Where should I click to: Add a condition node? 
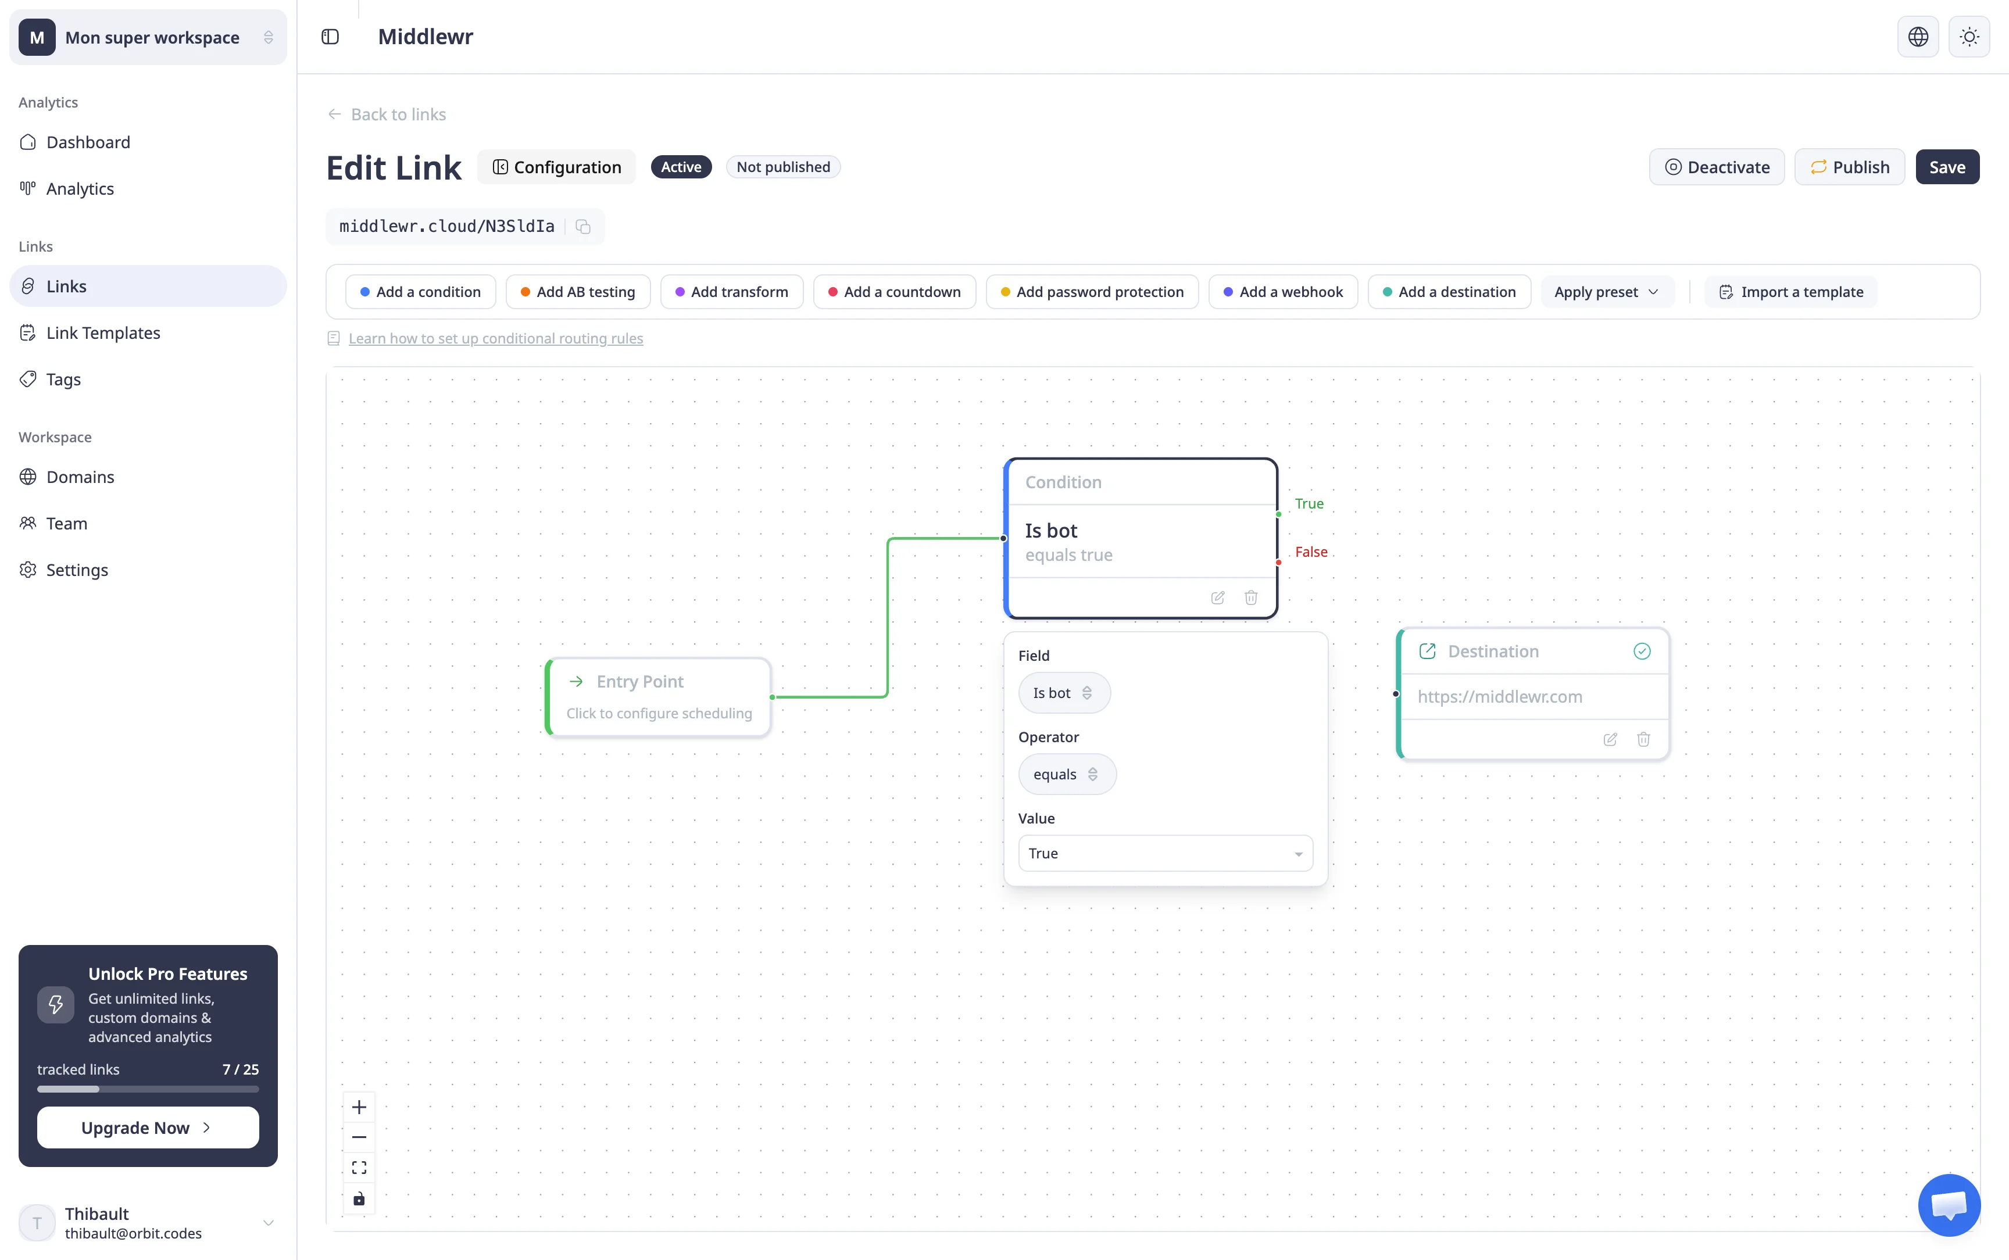pyautogui.click(x=421, y=292)
